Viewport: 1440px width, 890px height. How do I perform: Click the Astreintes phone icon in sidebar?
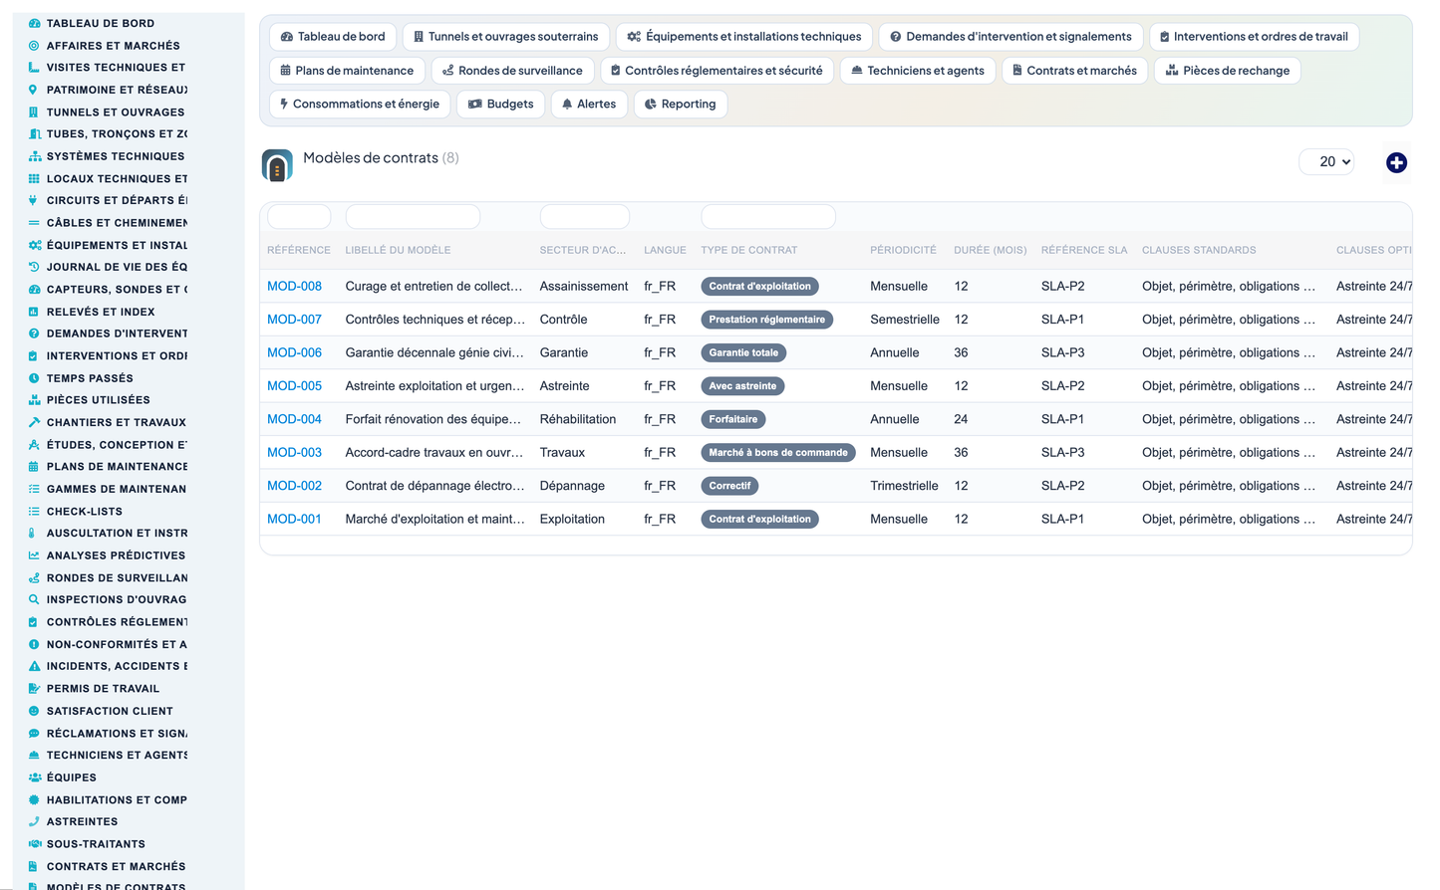(x=34, y=821)
